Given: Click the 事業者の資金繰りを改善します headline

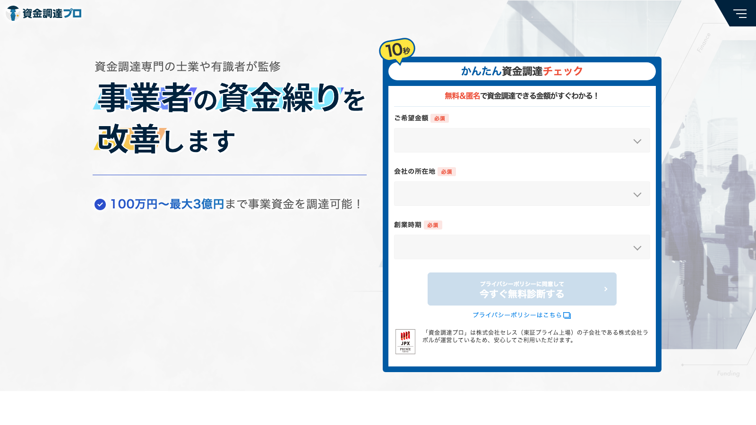Looking at the screenshot, I should click(231, 118).
